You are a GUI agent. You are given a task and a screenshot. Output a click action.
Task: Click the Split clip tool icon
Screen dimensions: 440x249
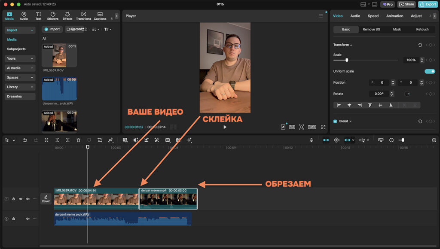pos(46,140)
